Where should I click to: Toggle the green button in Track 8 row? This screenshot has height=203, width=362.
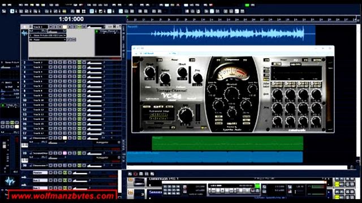[79, 91]
